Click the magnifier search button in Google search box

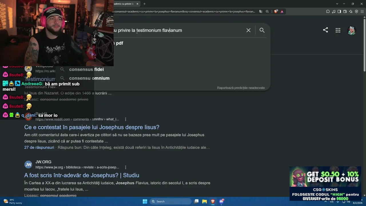click(262, 30)
